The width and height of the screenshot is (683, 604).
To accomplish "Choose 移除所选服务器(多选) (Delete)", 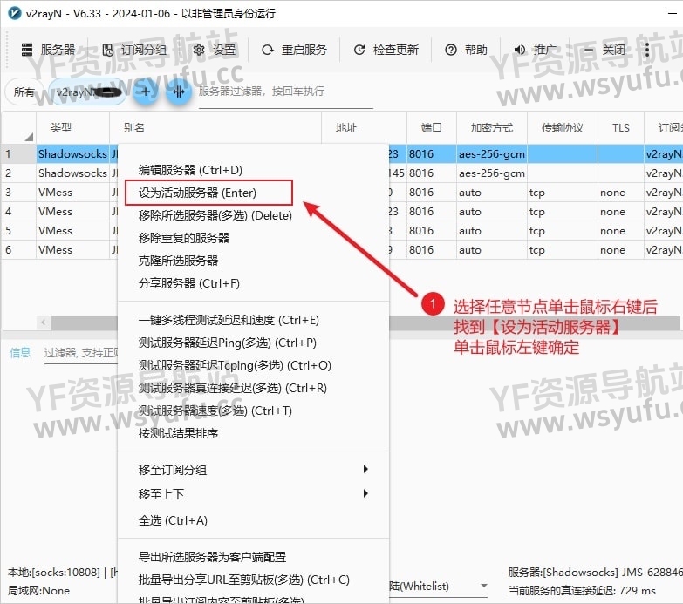I will coord(253,215).
